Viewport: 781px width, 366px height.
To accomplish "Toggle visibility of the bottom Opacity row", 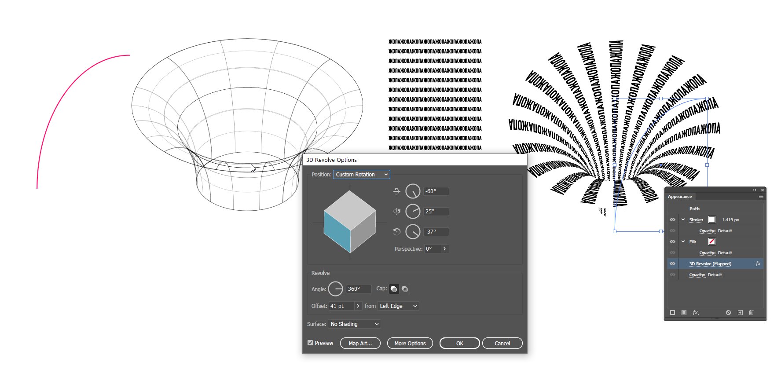I will point(672,274).
